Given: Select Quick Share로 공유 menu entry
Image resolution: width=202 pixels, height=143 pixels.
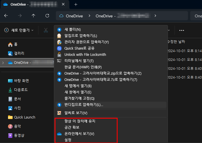Looking at the screenshot, I should coord(111,48).
